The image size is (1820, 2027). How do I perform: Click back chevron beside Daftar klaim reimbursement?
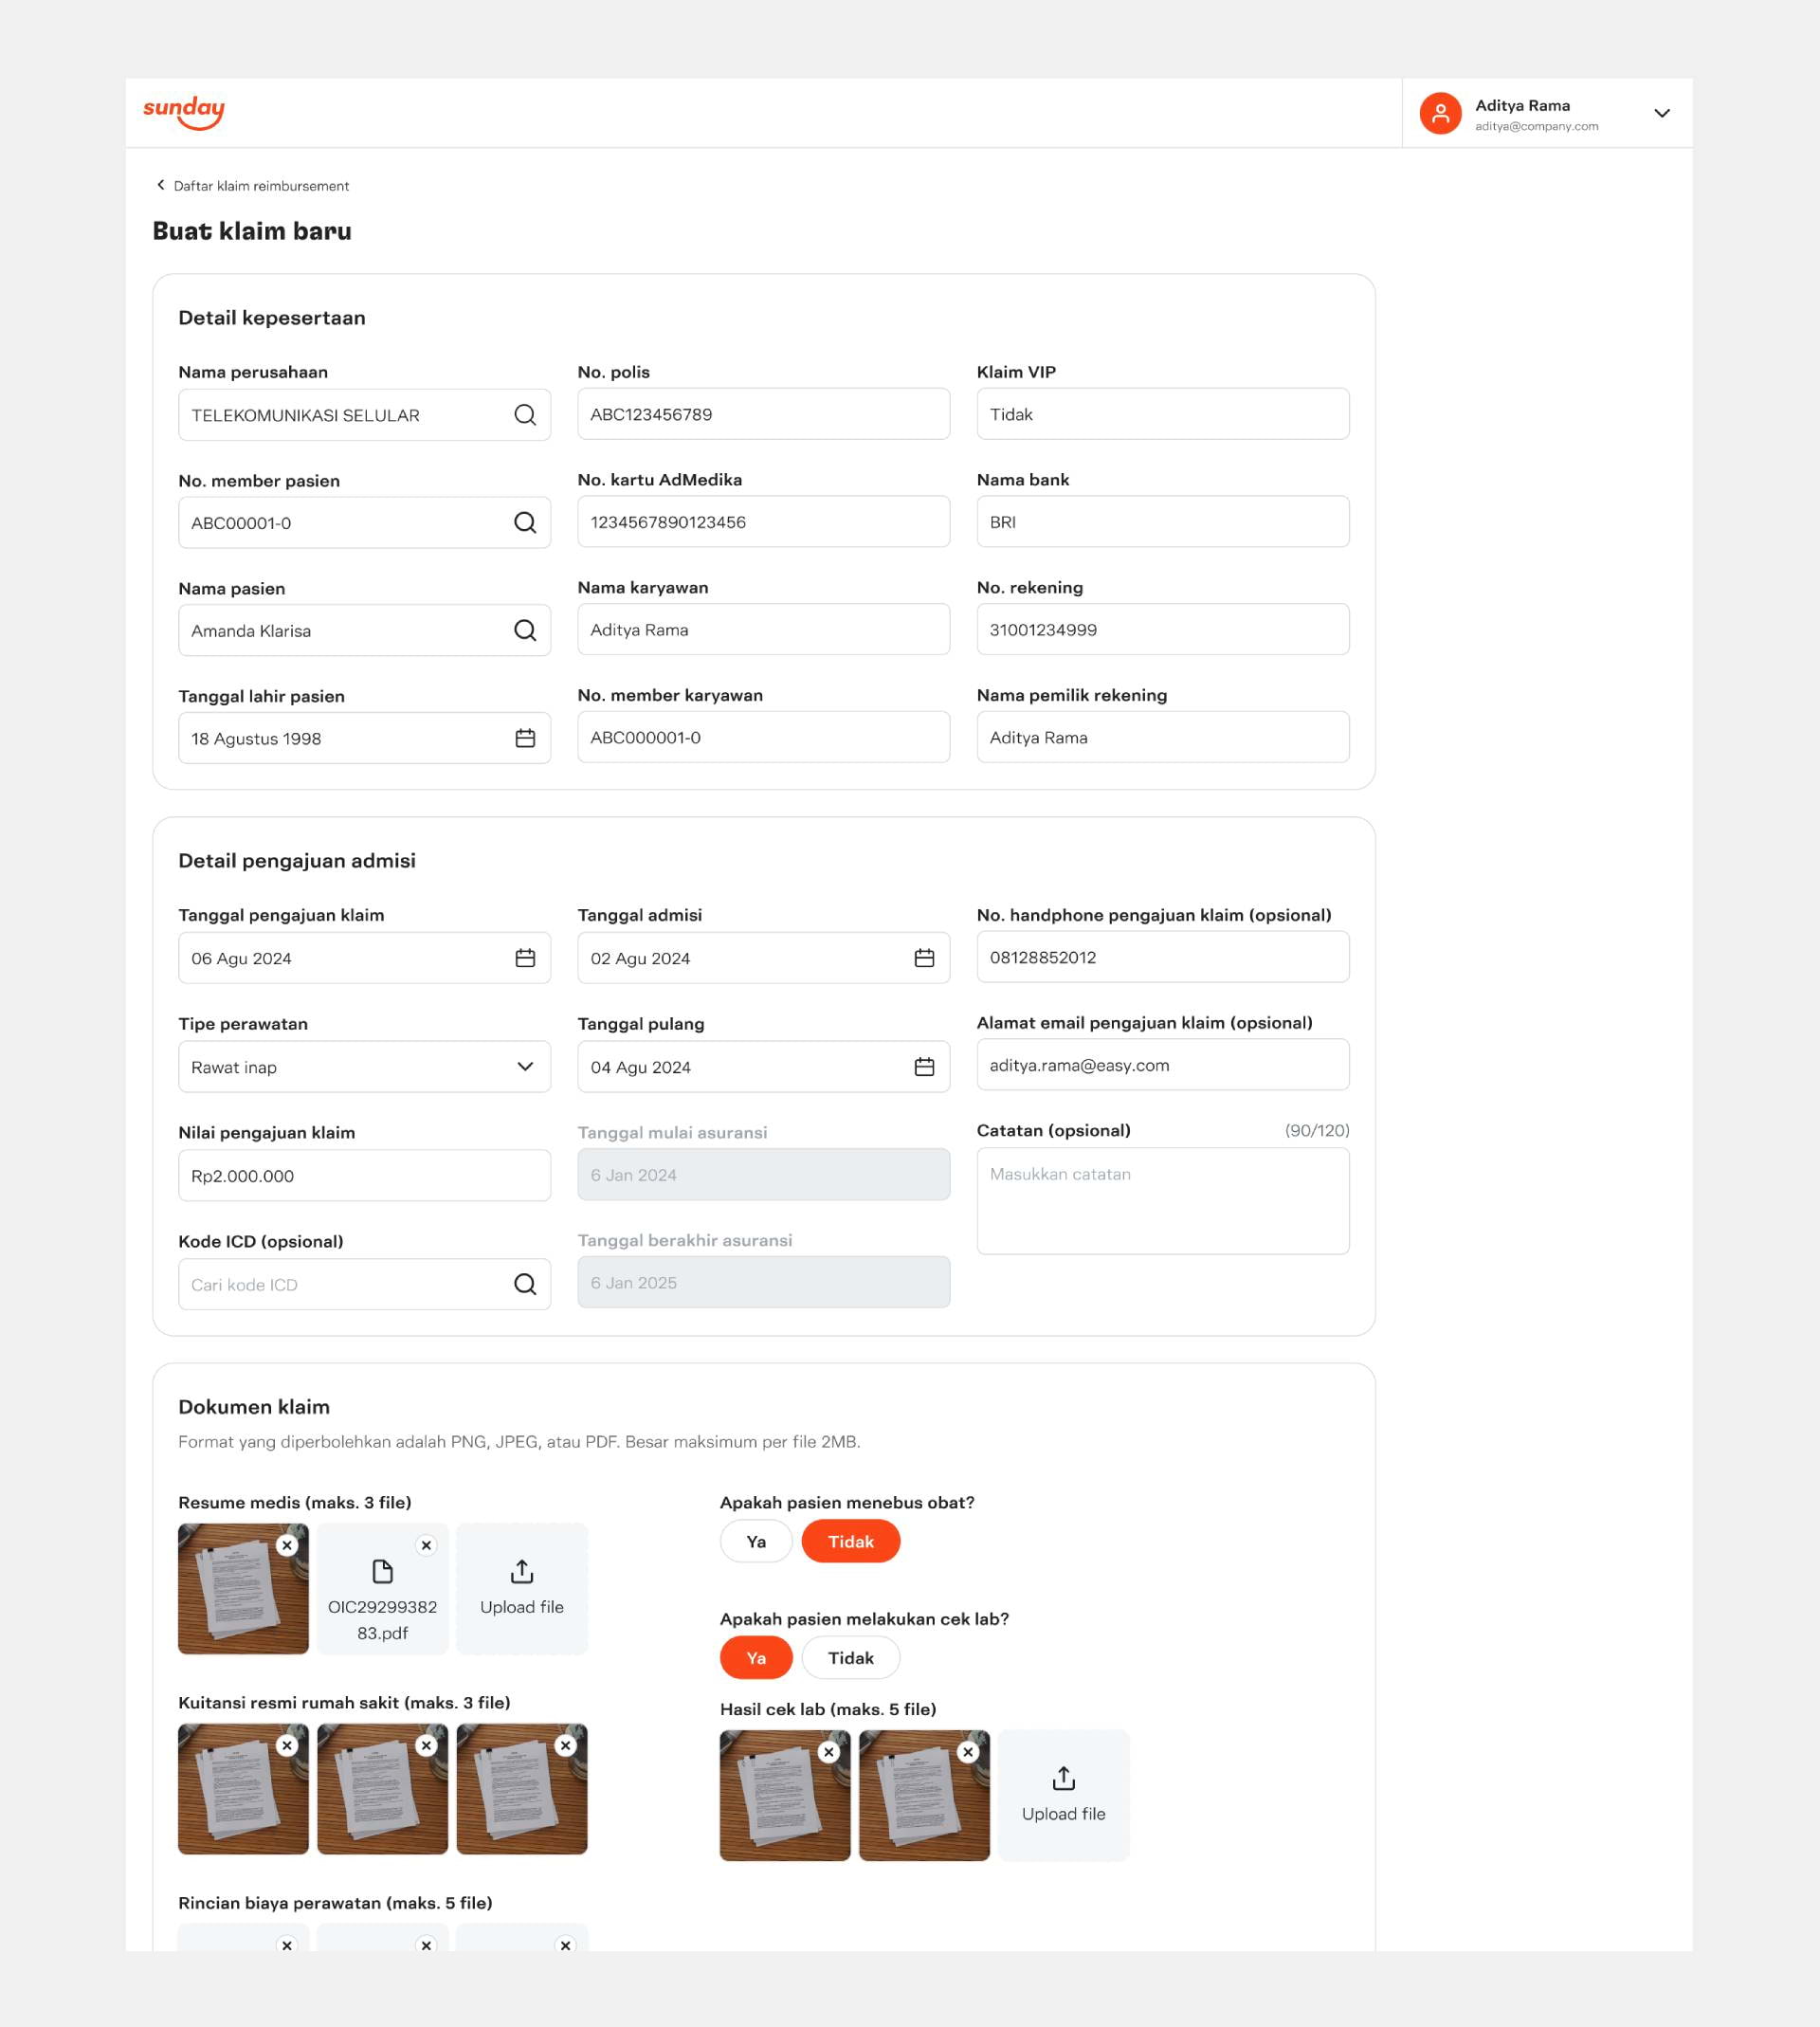click(x=160, y=185)
